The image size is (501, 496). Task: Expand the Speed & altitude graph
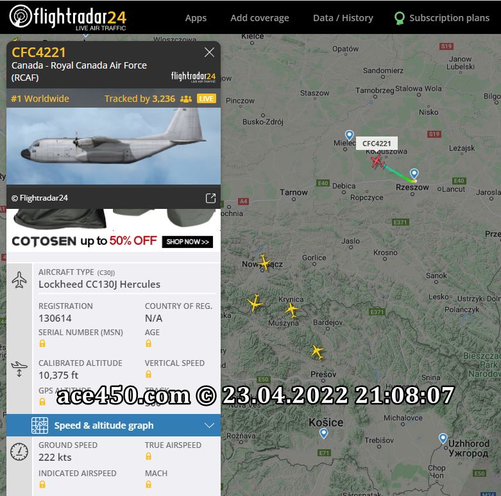[114, 426]
